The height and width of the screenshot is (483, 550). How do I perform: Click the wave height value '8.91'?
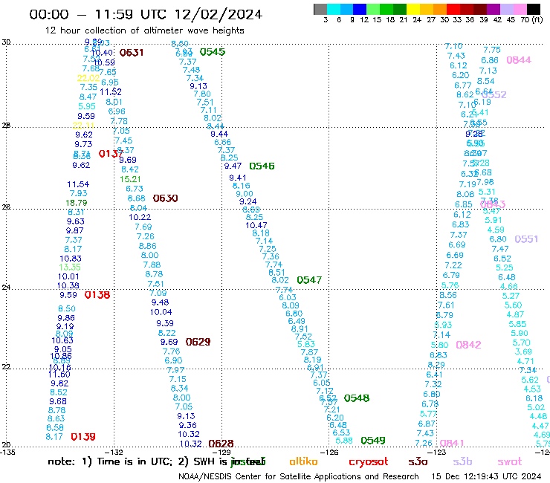pyautogui.click(x=300, y=329)
